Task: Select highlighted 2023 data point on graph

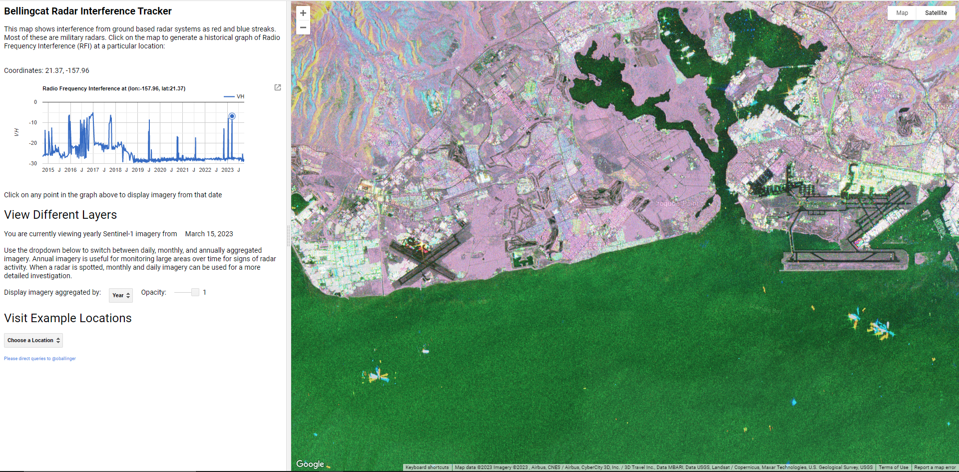Action: click(x=232, y=116)
